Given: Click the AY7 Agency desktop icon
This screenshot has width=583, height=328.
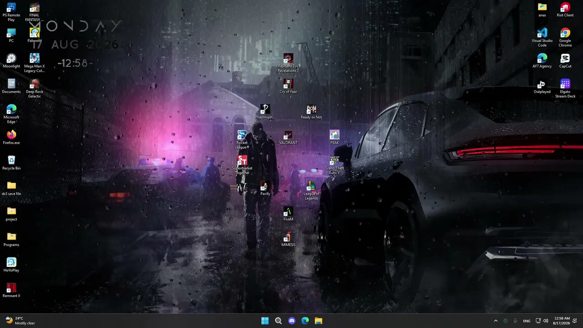Looking at the screenshot, I should tap(542, 61).
